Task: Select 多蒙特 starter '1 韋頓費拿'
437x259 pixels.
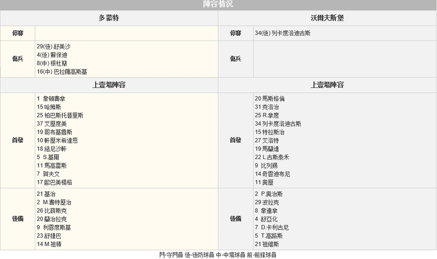Action: click(x=51, y=98)
